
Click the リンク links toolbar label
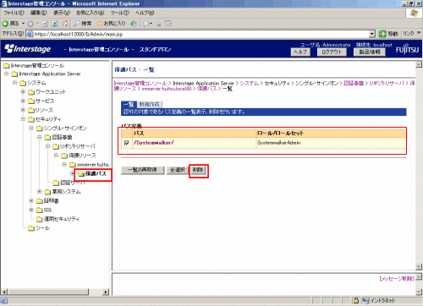(x=409, y=34)
